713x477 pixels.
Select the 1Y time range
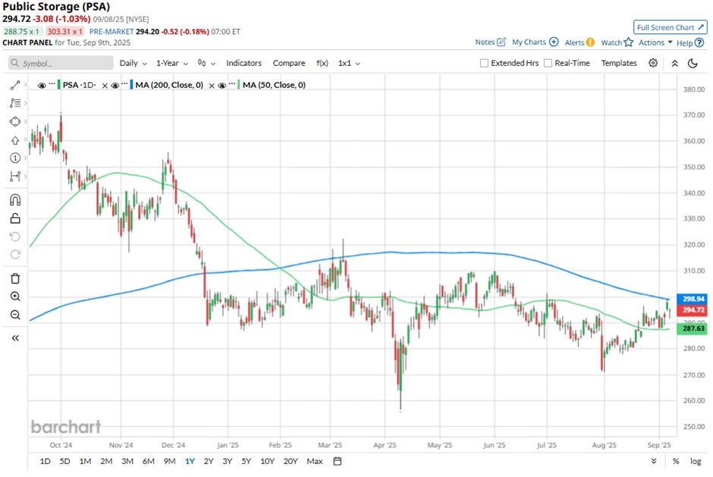tap(190, 461)
